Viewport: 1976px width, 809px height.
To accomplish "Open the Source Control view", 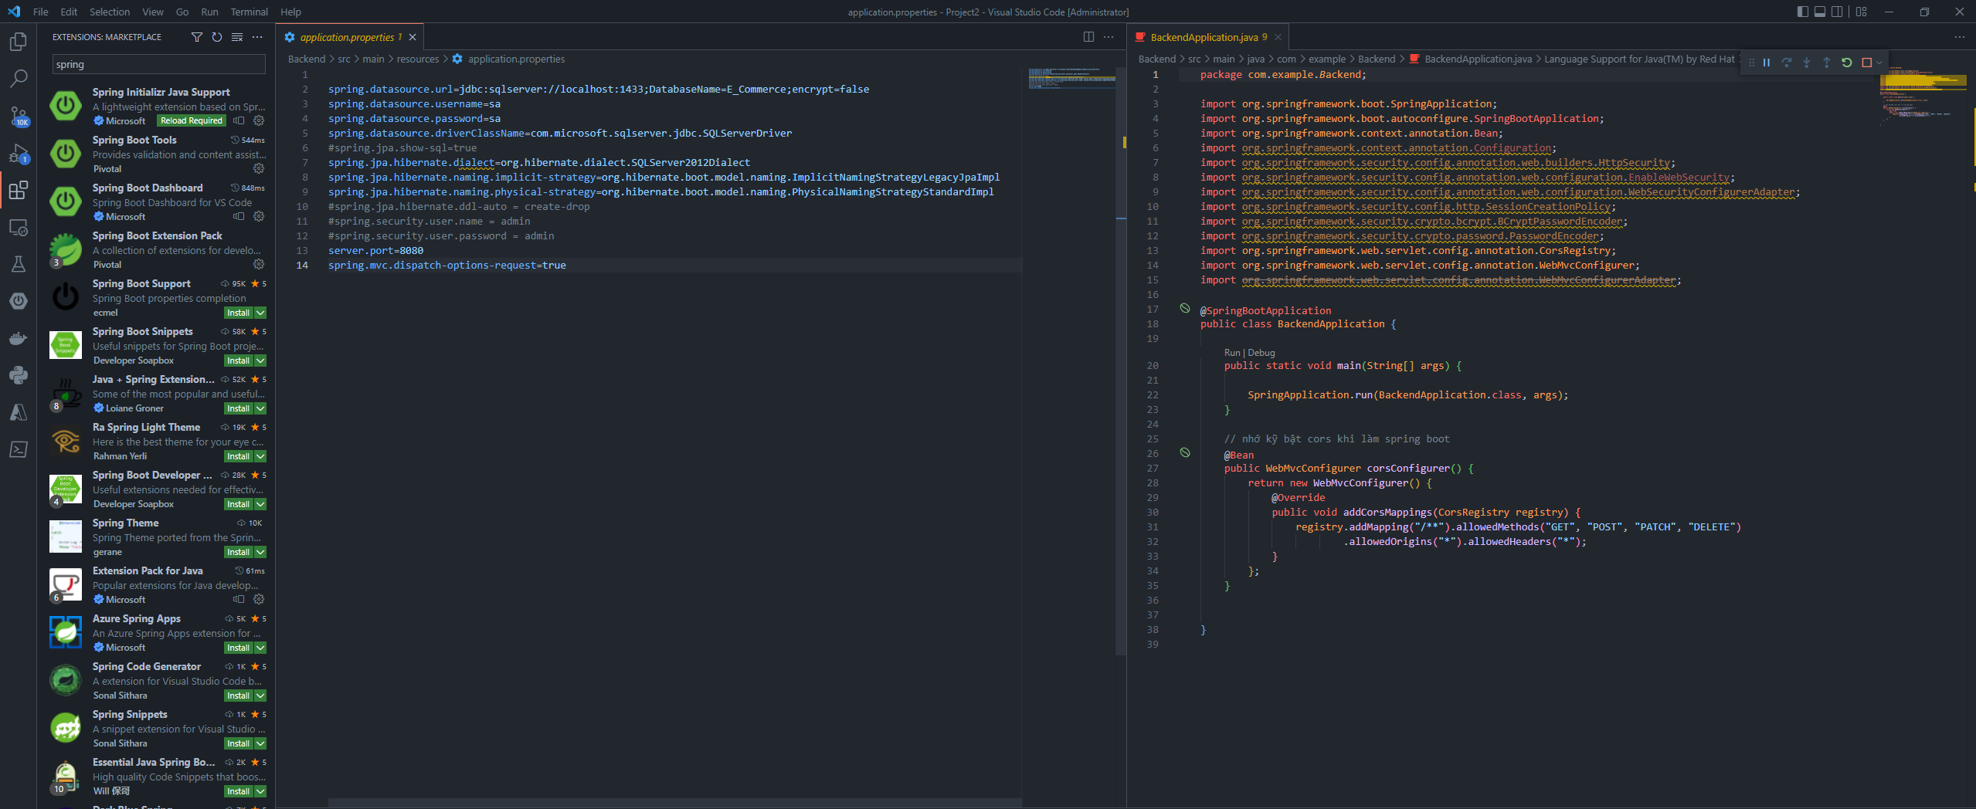I will point(19,114).
